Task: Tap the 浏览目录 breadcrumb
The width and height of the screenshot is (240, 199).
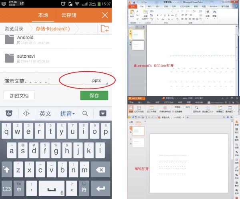Action: 14,29
